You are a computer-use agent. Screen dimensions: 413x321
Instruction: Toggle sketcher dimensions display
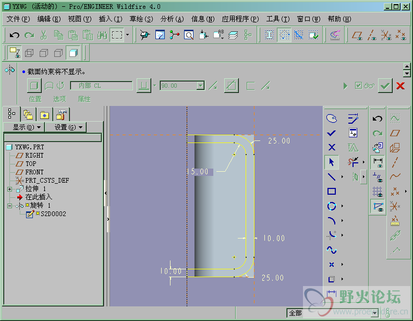coord(378,162)
